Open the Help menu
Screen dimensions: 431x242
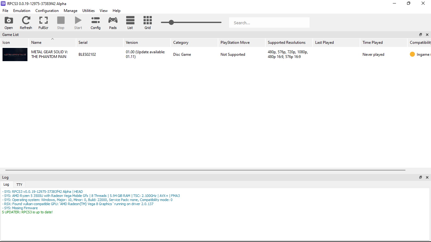[117, 11]
